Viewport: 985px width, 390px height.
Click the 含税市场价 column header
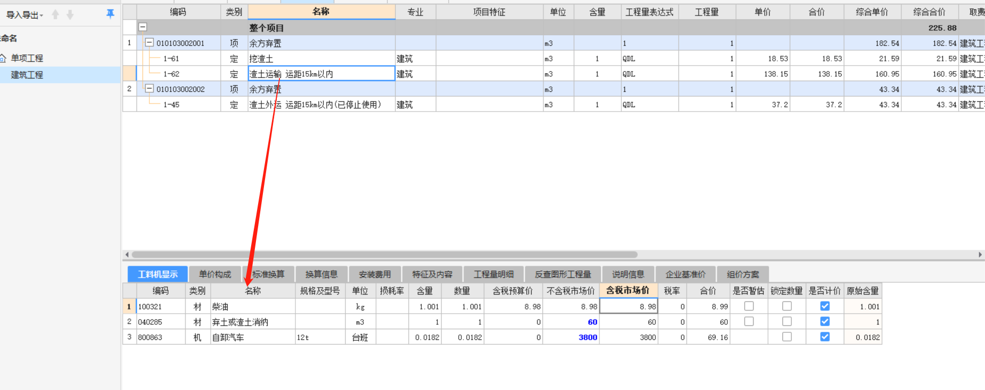[x=628, y=290]
